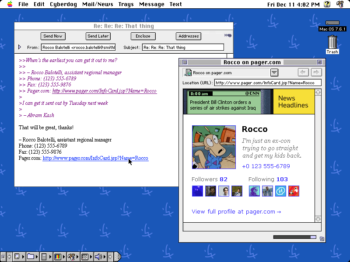Click the +0 123 555-6789 phone link

point(266,166)
